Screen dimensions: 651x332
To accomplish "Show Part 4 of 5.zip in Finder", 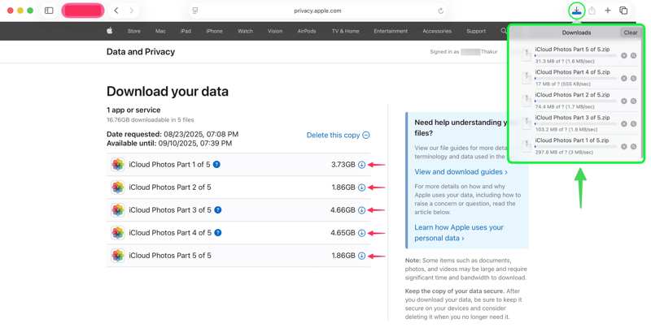I will [633, 78].
